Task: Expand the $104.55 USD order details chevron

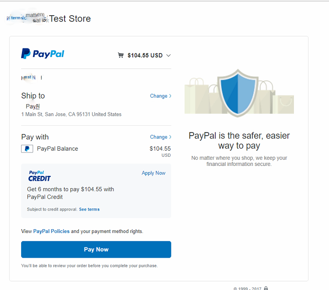Action: click(168, 55)
